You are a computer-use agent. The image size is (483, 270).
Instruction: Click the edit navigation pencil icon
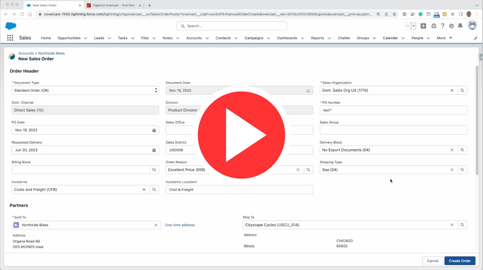pyautogui.click(x=475, y=38)
